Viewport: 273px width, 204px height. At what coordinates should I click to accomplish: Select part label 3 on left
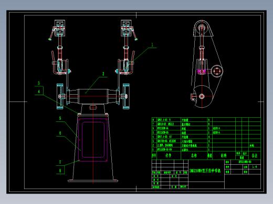(x=38, y=83)
